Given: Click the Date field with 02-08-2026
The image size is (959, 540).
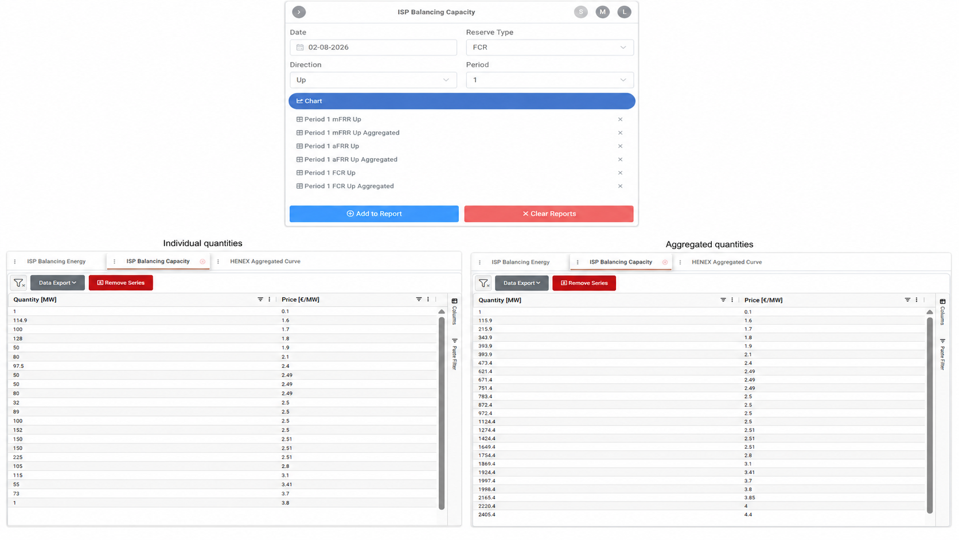Looking at the screenshot, I should pos(373,48).
